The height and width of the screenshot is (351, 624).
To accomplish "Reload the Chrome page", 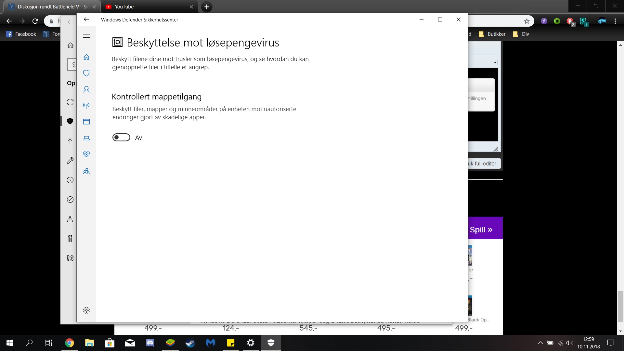I will [x=35, y=21].
